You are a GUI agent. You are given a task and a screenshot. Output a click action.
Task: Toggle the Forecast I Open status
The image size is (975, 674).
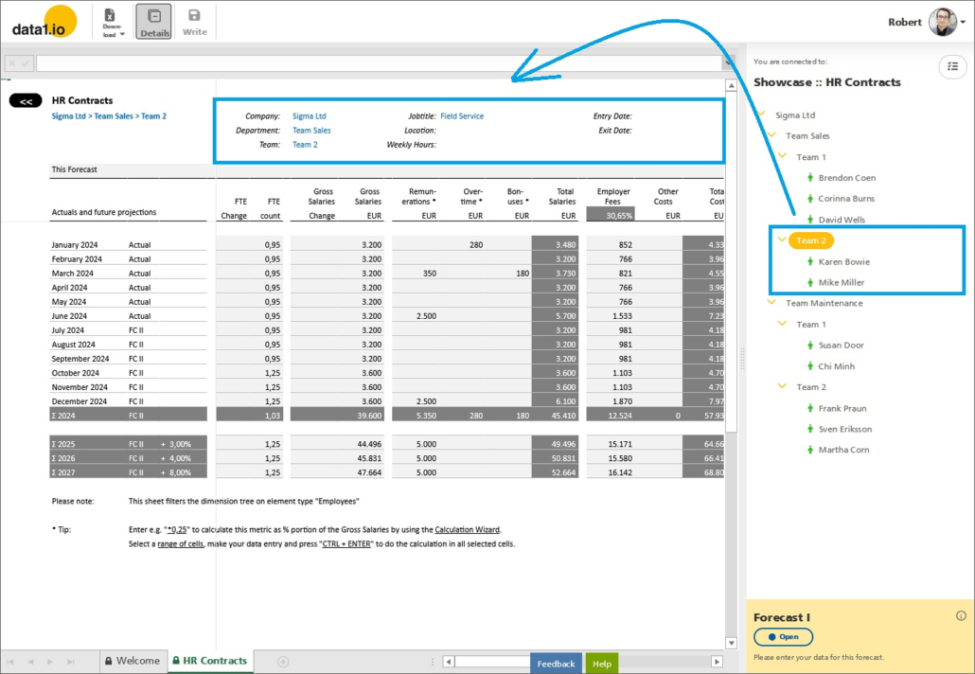784,637
